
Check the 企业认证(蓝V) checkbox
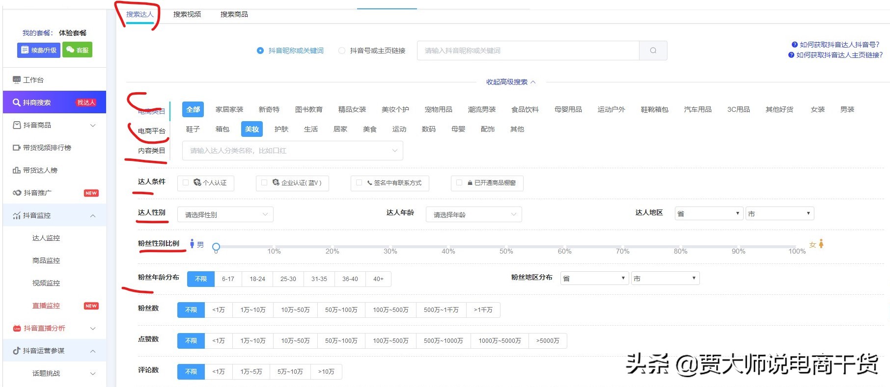click(264, 182)
